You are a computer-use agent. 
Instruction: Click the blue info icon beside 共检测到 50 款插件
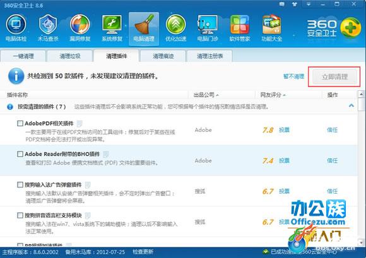(x=16, y=76)
